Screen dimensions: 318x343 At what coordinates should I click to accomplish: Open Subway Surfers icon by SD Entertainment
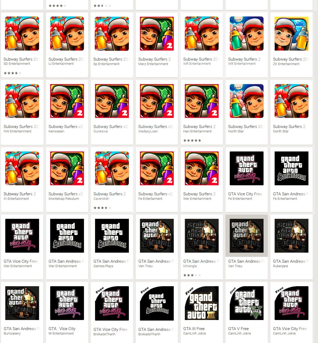tap(22, 34)
